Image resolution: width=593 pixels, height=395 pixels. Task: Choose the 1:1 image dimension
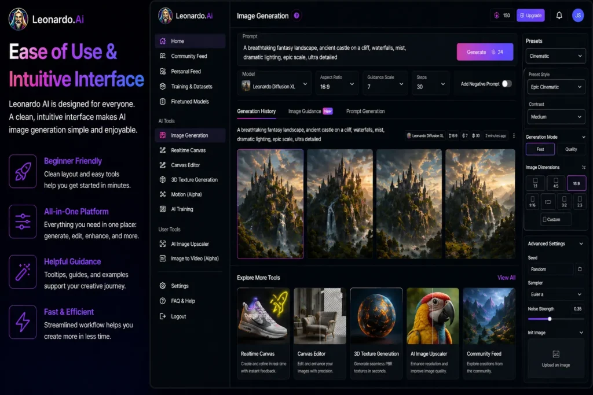(x=535, y=183)
